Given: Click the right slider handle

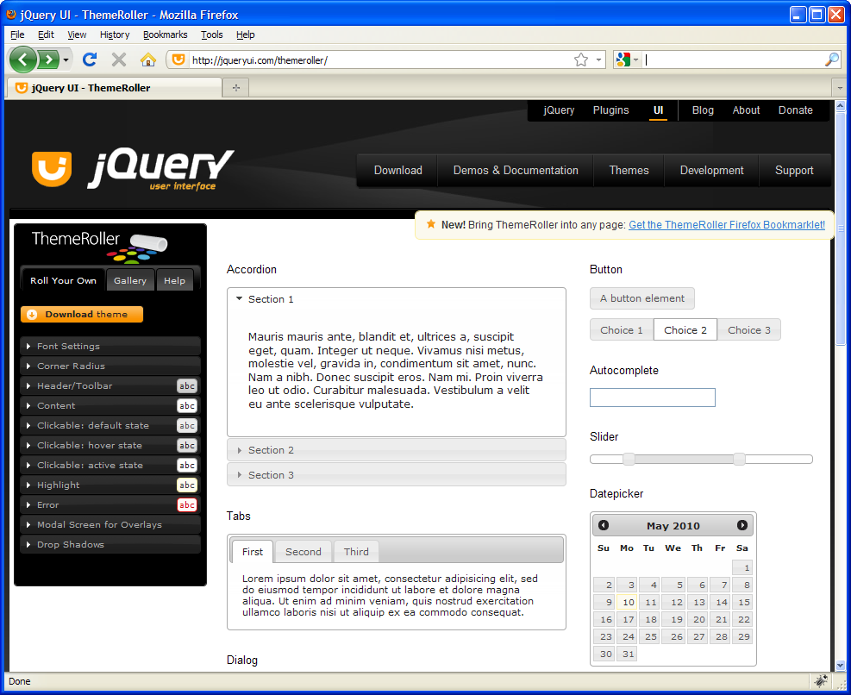Looking at the screenshot, I should pos(739,460).
